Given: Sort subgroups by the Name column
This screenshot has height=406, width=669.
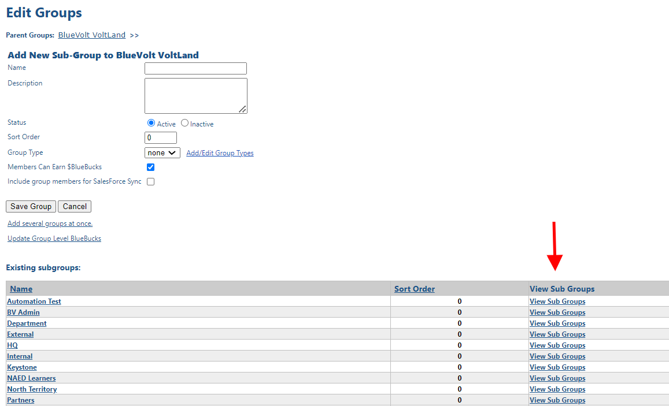Looking at the screenshot, I should [21, 289].
